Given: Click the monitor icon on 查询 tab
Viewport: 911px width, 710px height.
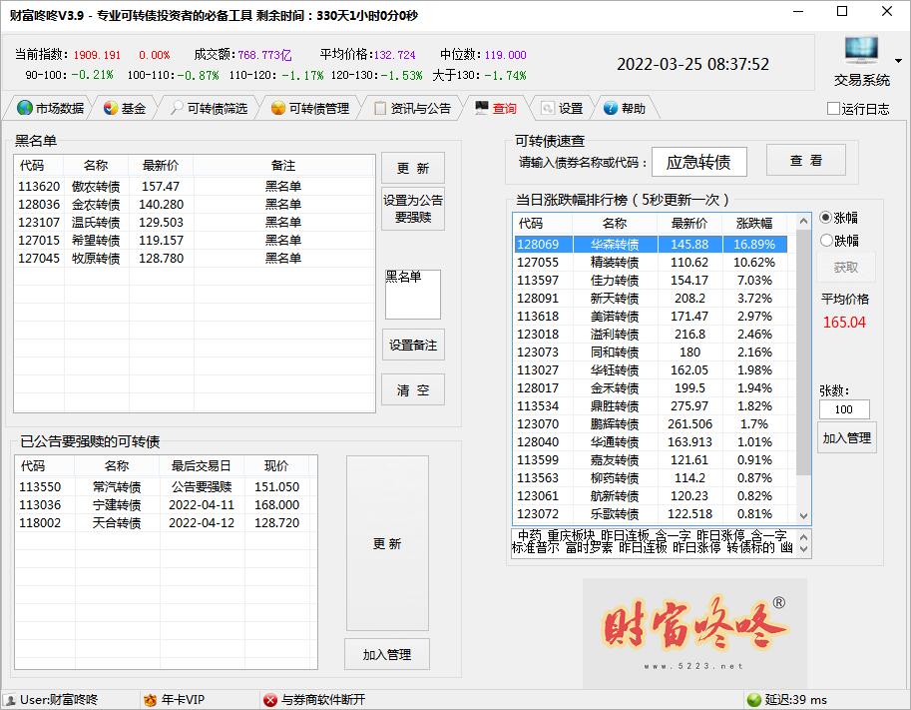Looking at the screenshot, I should [x=482, y=108].
